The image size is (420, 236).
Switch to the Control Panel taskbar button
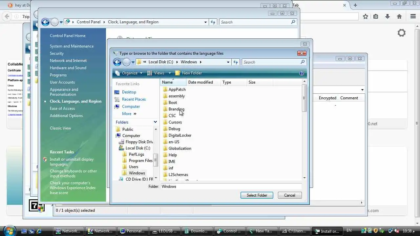click(229, 231)
